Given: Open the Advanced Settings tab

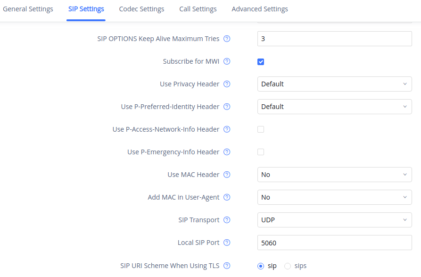Looking at the screenshot, I should coord(260,9).
